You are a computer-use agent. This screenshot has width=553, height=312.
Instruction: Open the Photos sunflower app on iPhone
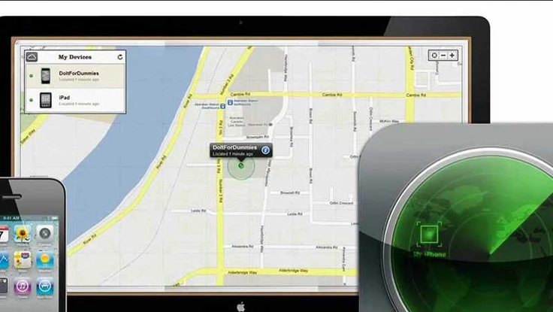click(23, 234)
